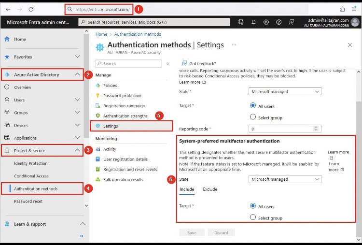Screen dimensions: 362x245
Task: Click the Discard button
Action: click(x=221, y=232)
